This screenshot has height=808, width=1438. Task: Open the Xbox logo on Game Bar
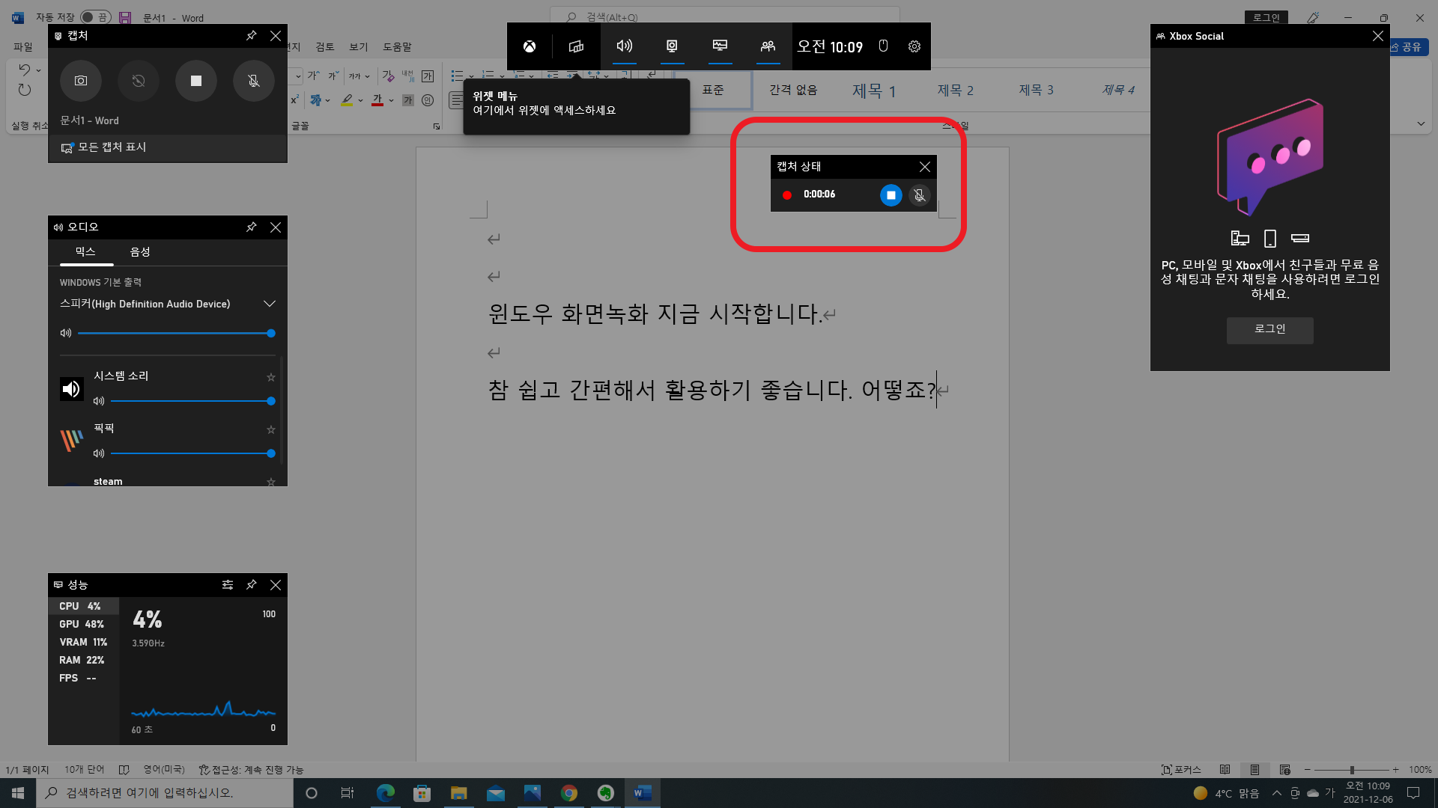[530, 46]
